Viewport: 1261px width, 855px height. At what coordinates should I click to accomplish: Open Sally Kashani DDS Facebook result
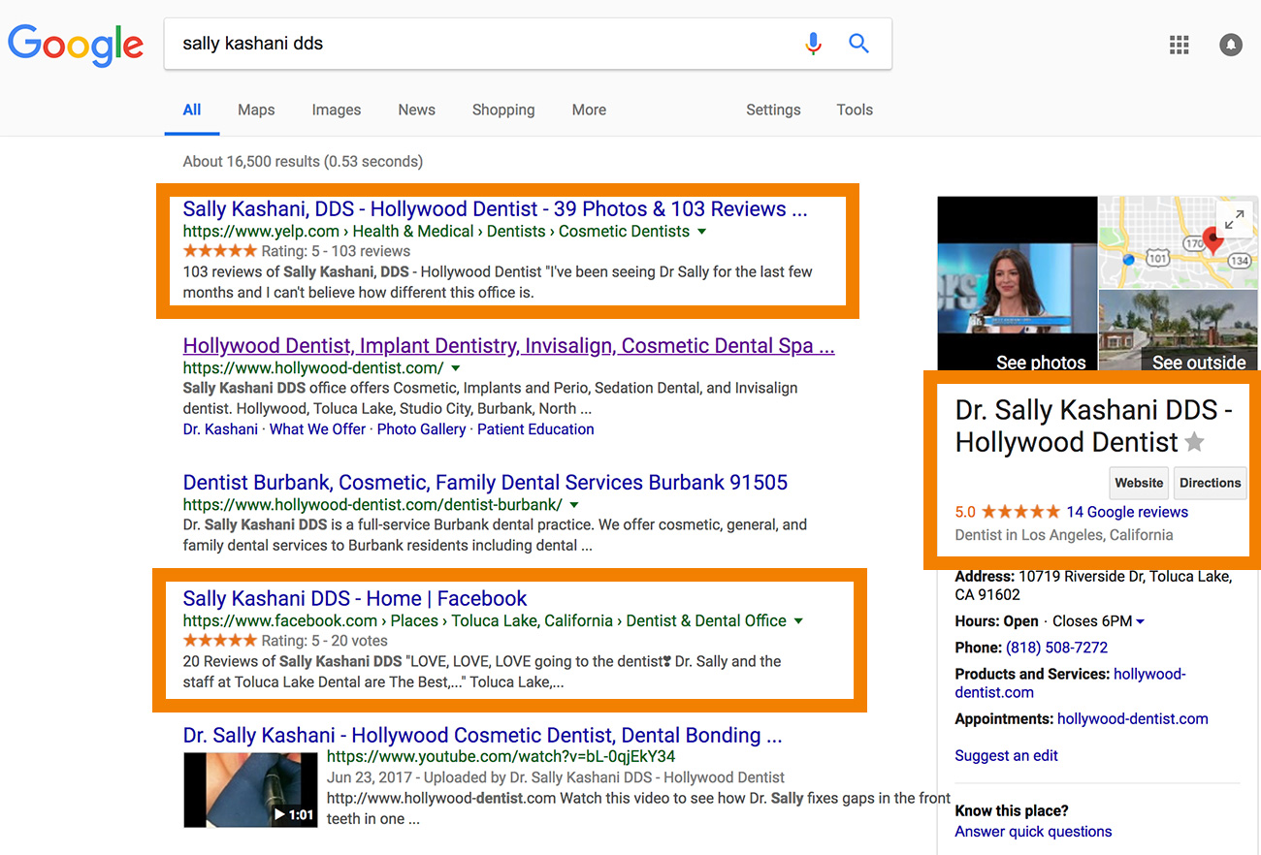pos(355,598)
